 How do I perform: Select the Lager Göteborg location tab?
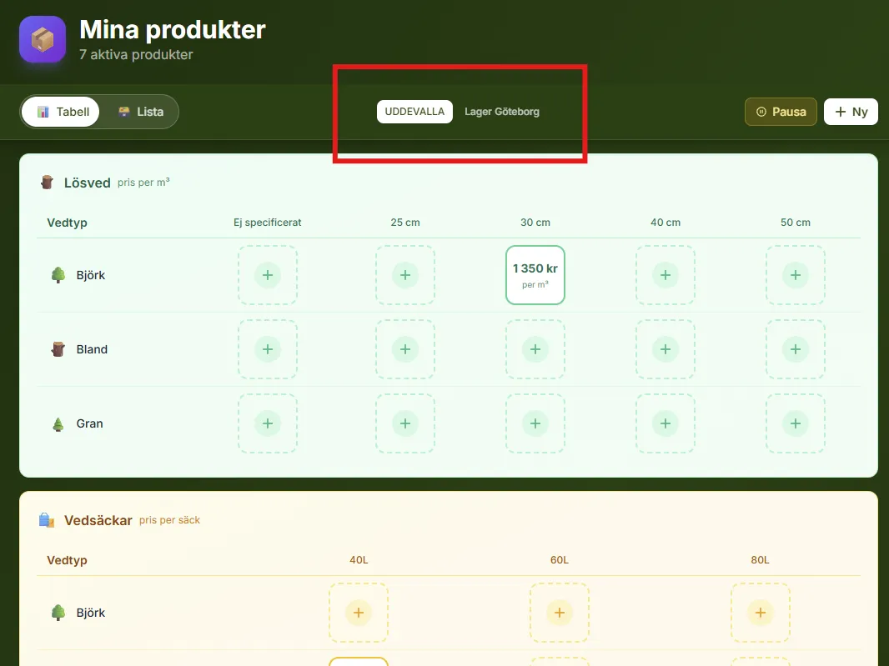(x=502, y=112)
